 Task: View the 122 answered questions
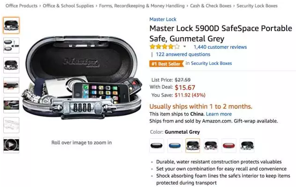pos(183,54)
